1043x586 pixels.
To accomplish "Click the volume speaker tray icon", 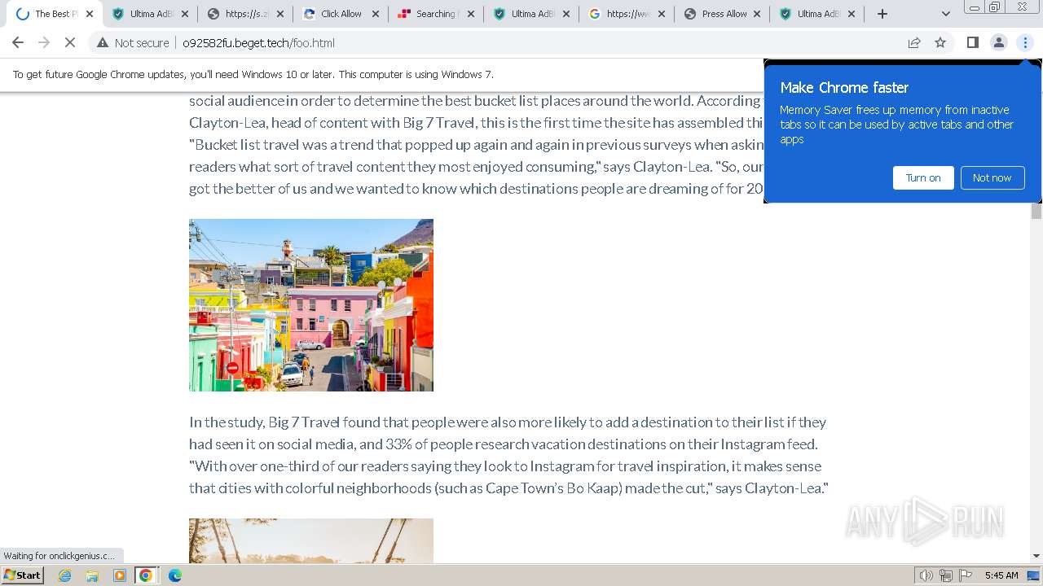I will tap(926, 575).
